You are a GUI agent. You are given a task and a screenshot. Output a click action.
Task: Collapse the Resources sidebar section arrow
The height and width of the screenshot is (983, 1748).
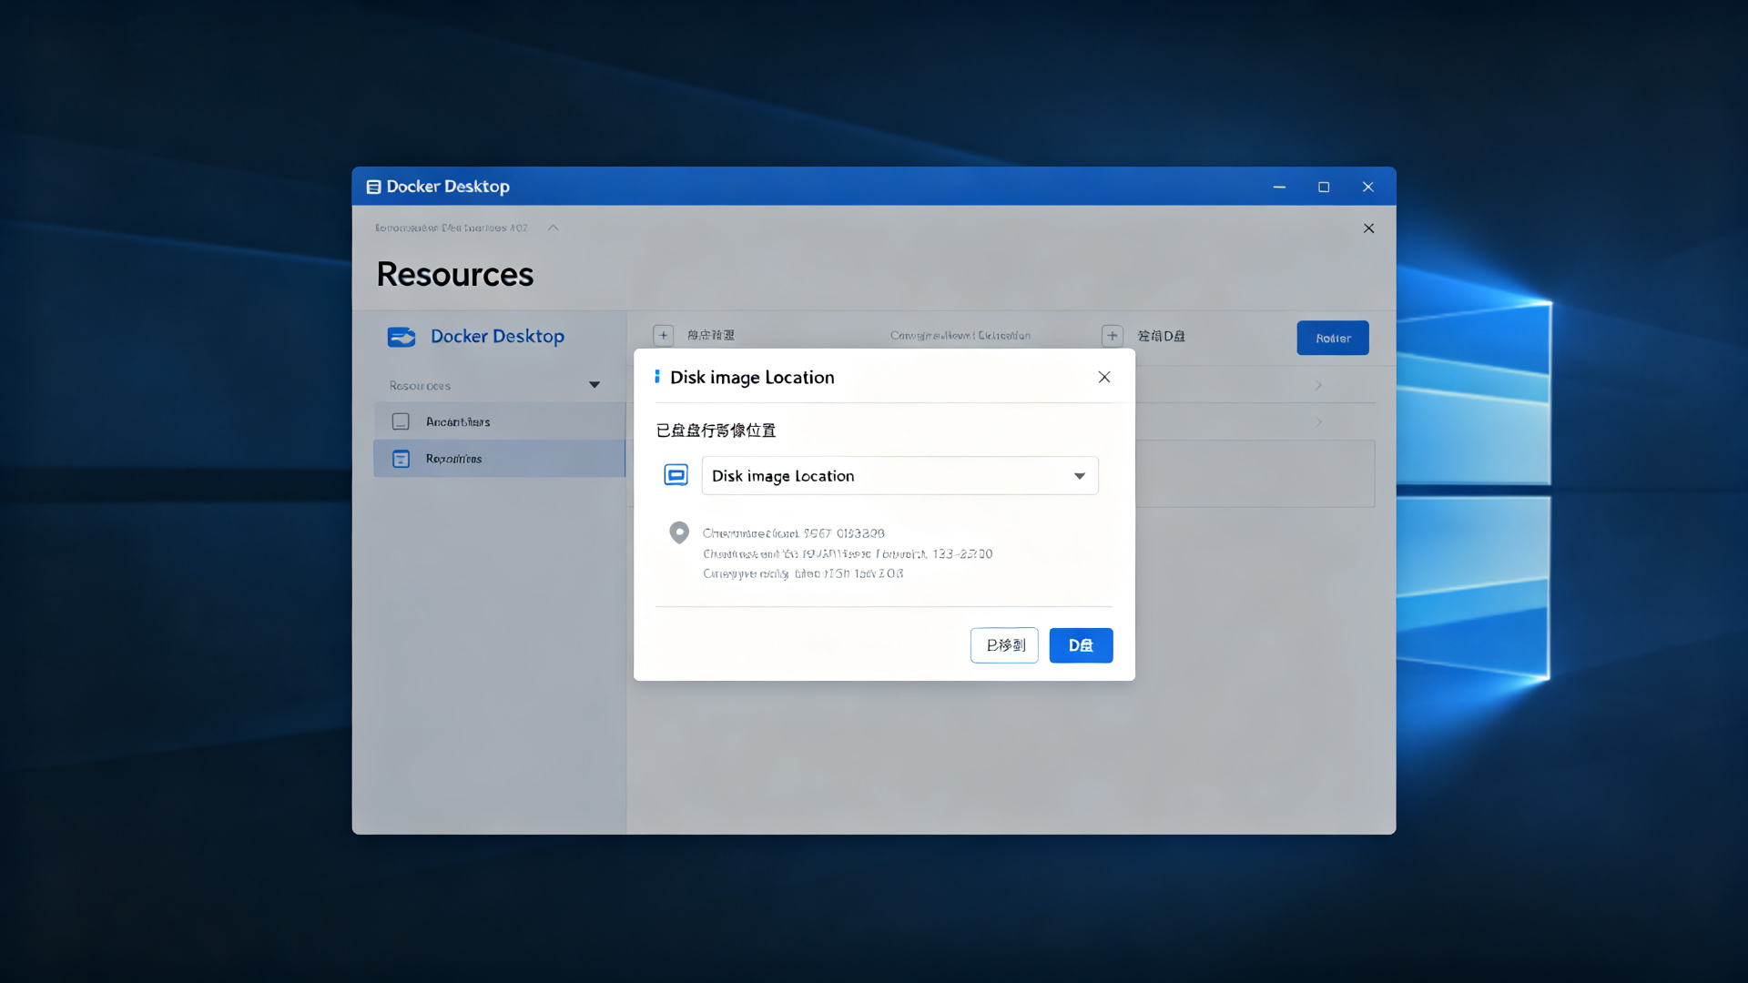(x=595, y=385)
